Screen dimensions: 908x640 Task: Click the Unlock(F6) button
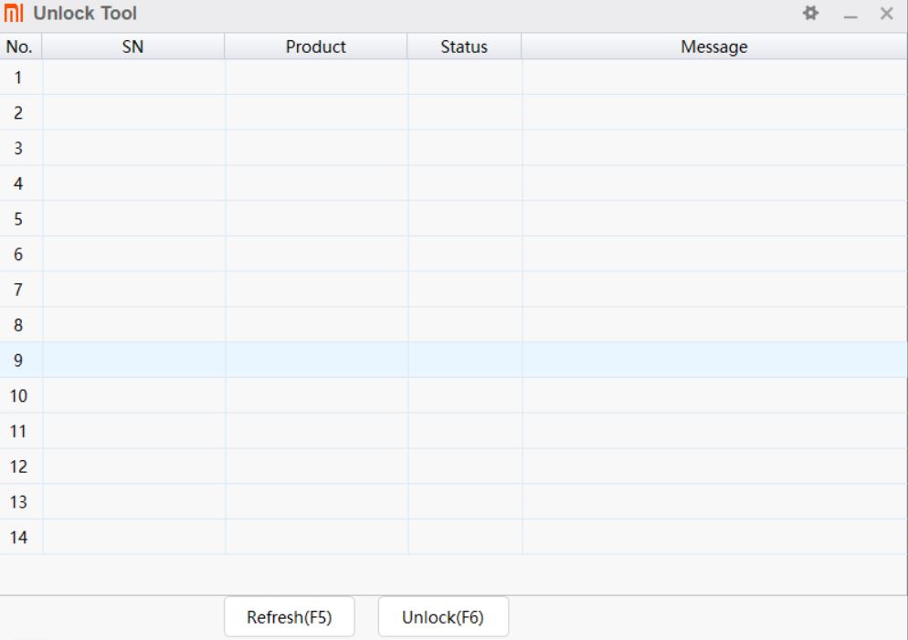tap(443, 617)
